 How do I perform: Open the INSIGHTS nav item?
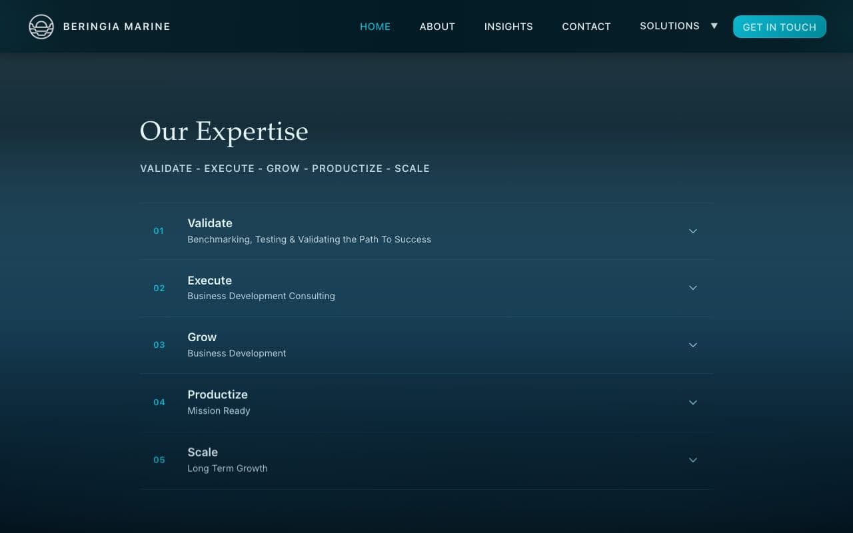[x=508, y=27]
